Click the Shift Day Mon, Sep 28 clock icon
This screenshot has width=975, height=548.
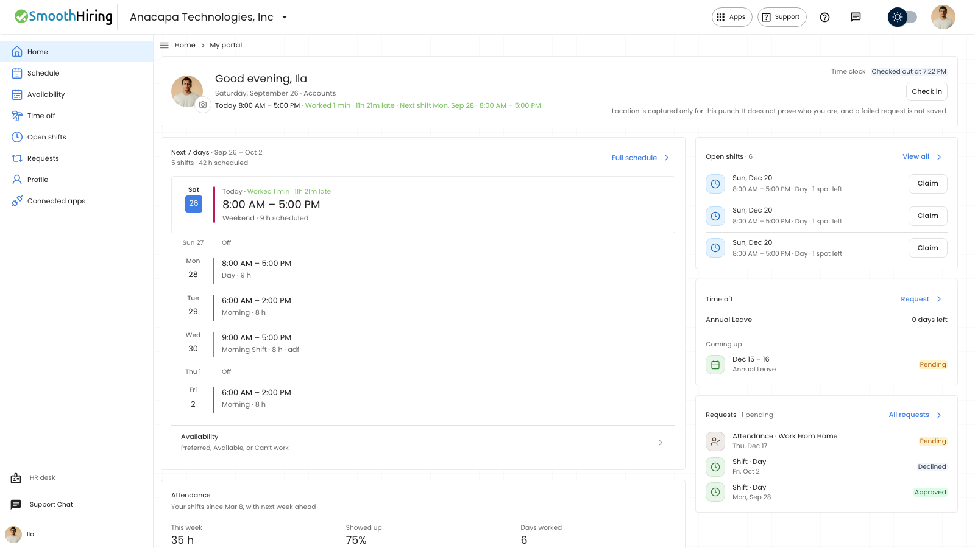(715, 493)
